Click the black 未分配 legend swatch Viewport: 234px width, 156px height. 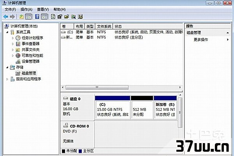[x=64, y=151]
